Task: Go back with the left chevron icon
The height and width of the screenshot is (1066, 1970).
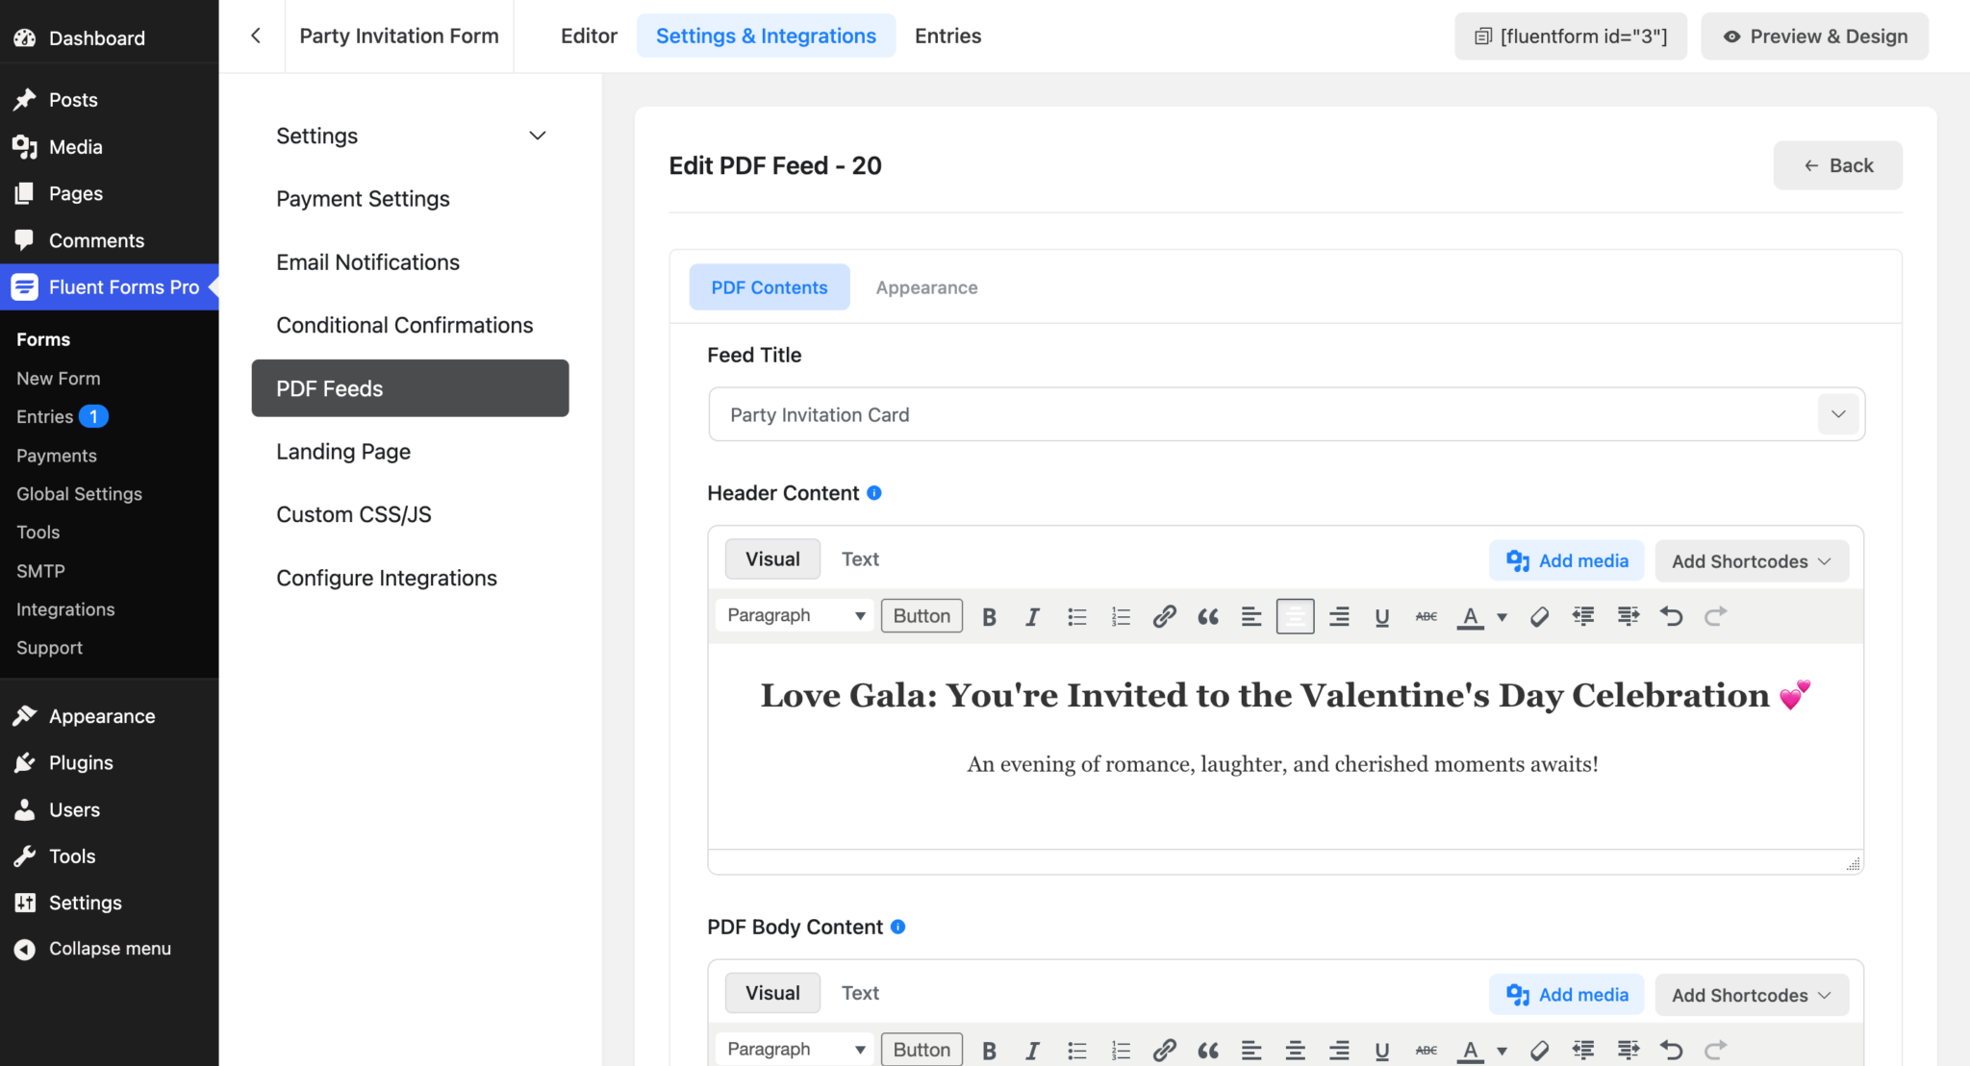Action: click(255, 36)
